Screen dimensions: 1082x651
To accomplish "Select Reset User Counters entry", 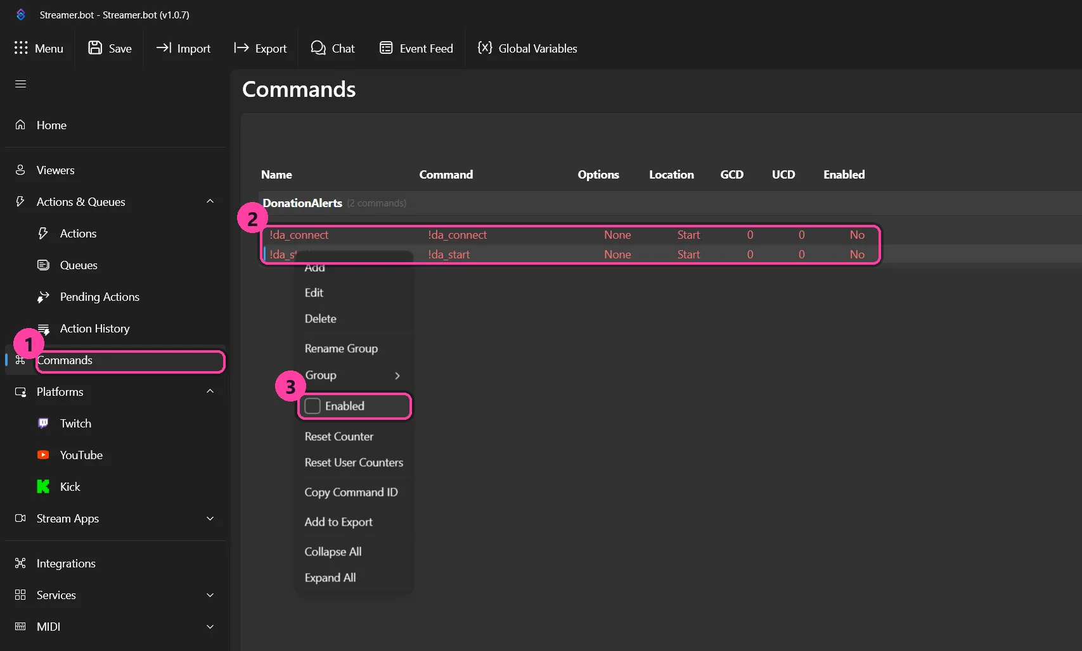I will (354, 462).
